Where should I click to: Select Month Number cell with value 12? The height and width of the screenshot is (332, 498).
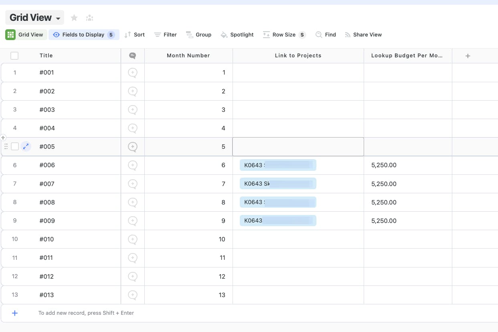coord(188,277)
